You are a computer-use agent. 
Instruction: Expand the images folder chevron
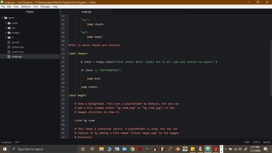6,33
